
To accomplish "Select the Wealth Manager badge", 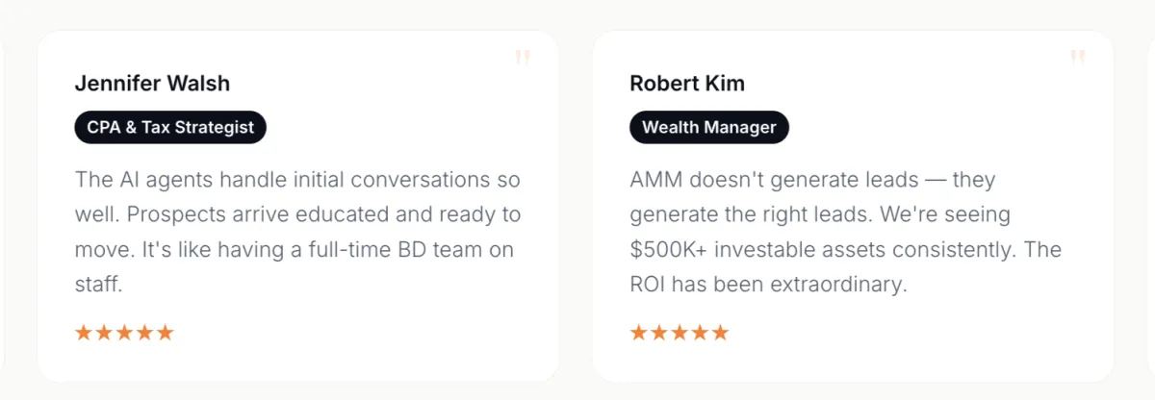I will [x=709, y=127].
